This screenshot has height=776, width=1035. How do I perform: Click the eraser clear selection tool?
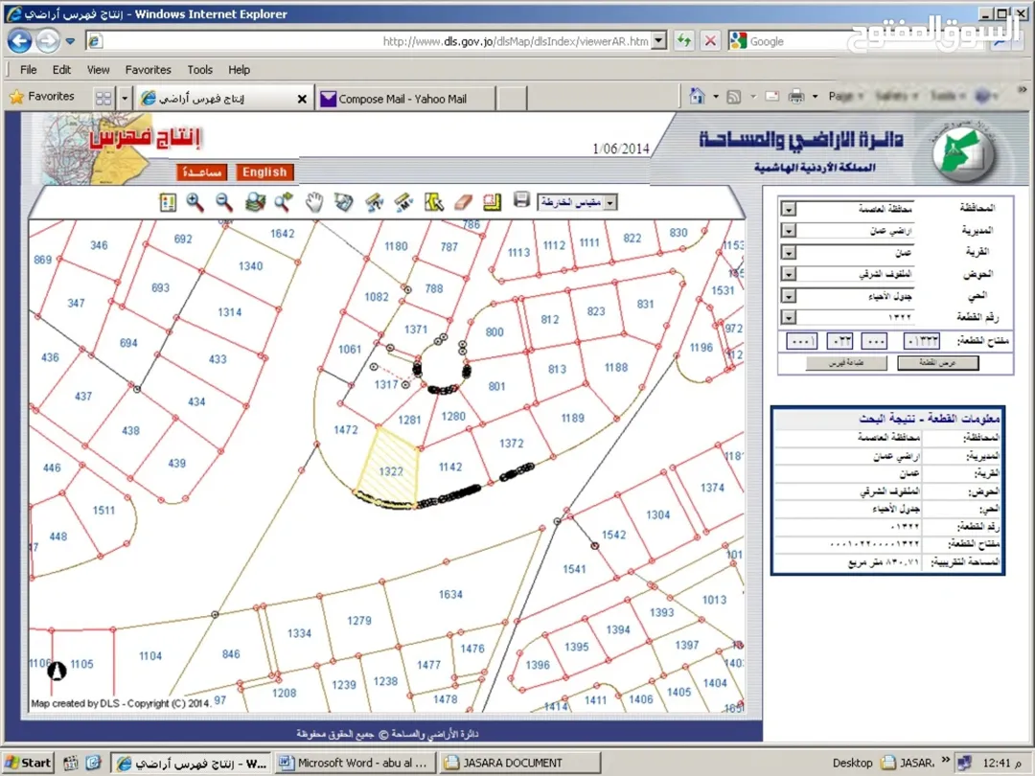pos(464,202)
